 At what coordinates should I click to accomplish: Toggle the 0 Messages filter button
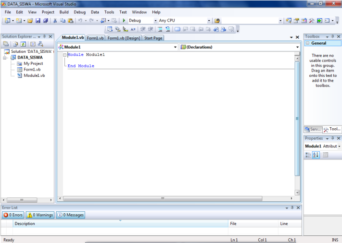(71, 215)
